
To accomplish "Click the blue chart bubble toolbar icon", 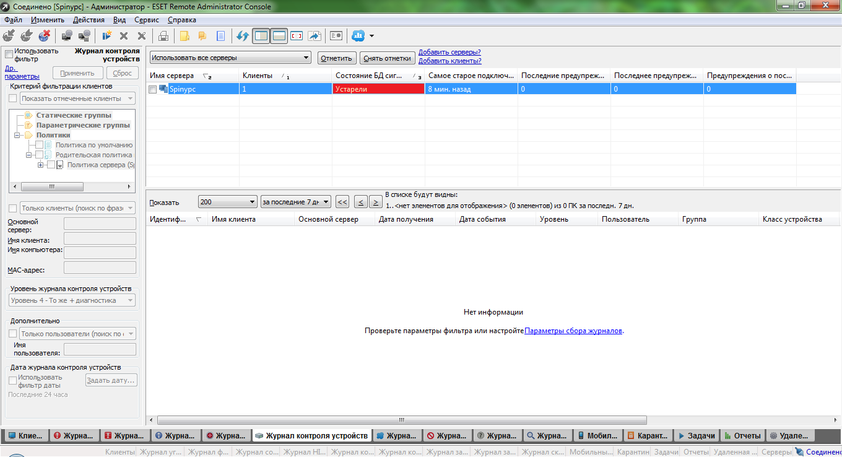I will tap(358, 36).
